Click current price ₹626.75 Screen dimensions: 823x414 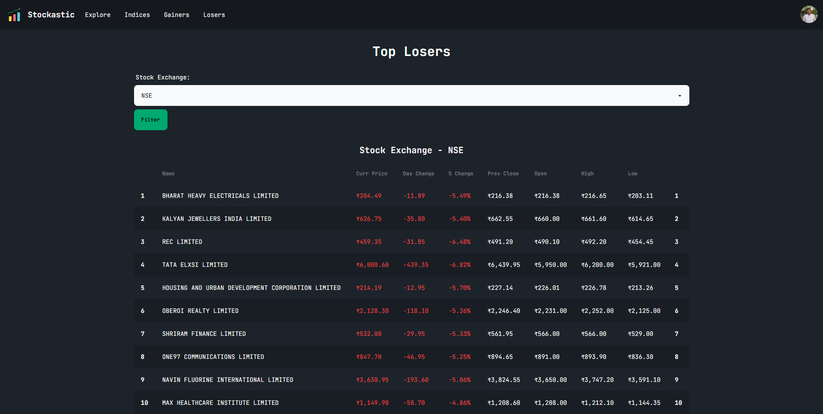point(369,219)
